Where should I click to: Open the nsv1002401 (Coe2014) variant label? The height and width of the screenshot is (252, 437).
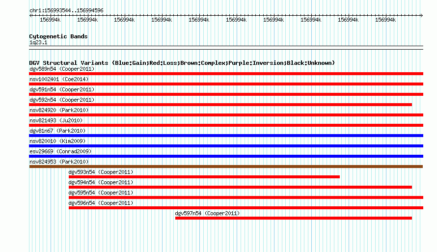click(59, 79)
